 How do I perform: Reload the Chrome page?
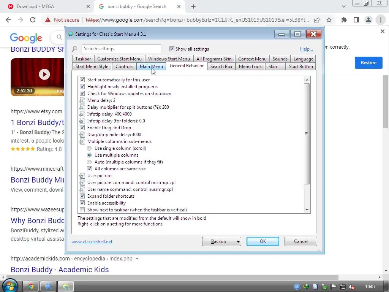(x=33, y=20)
